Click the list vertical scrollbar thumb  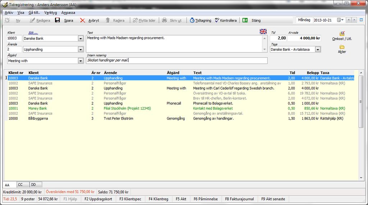(x=361, y=102)
